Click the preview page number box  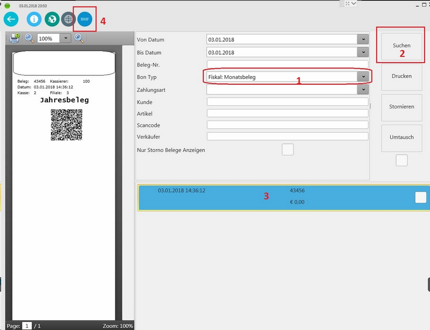tap(27, 326)
